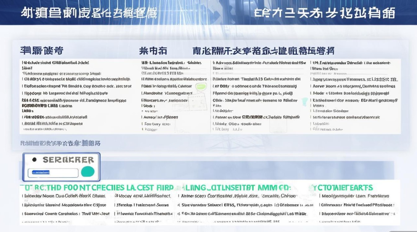417x232 pixels.
Task: Select the black dot next to SERΩKRER
Action: click(x=34, y=160)
